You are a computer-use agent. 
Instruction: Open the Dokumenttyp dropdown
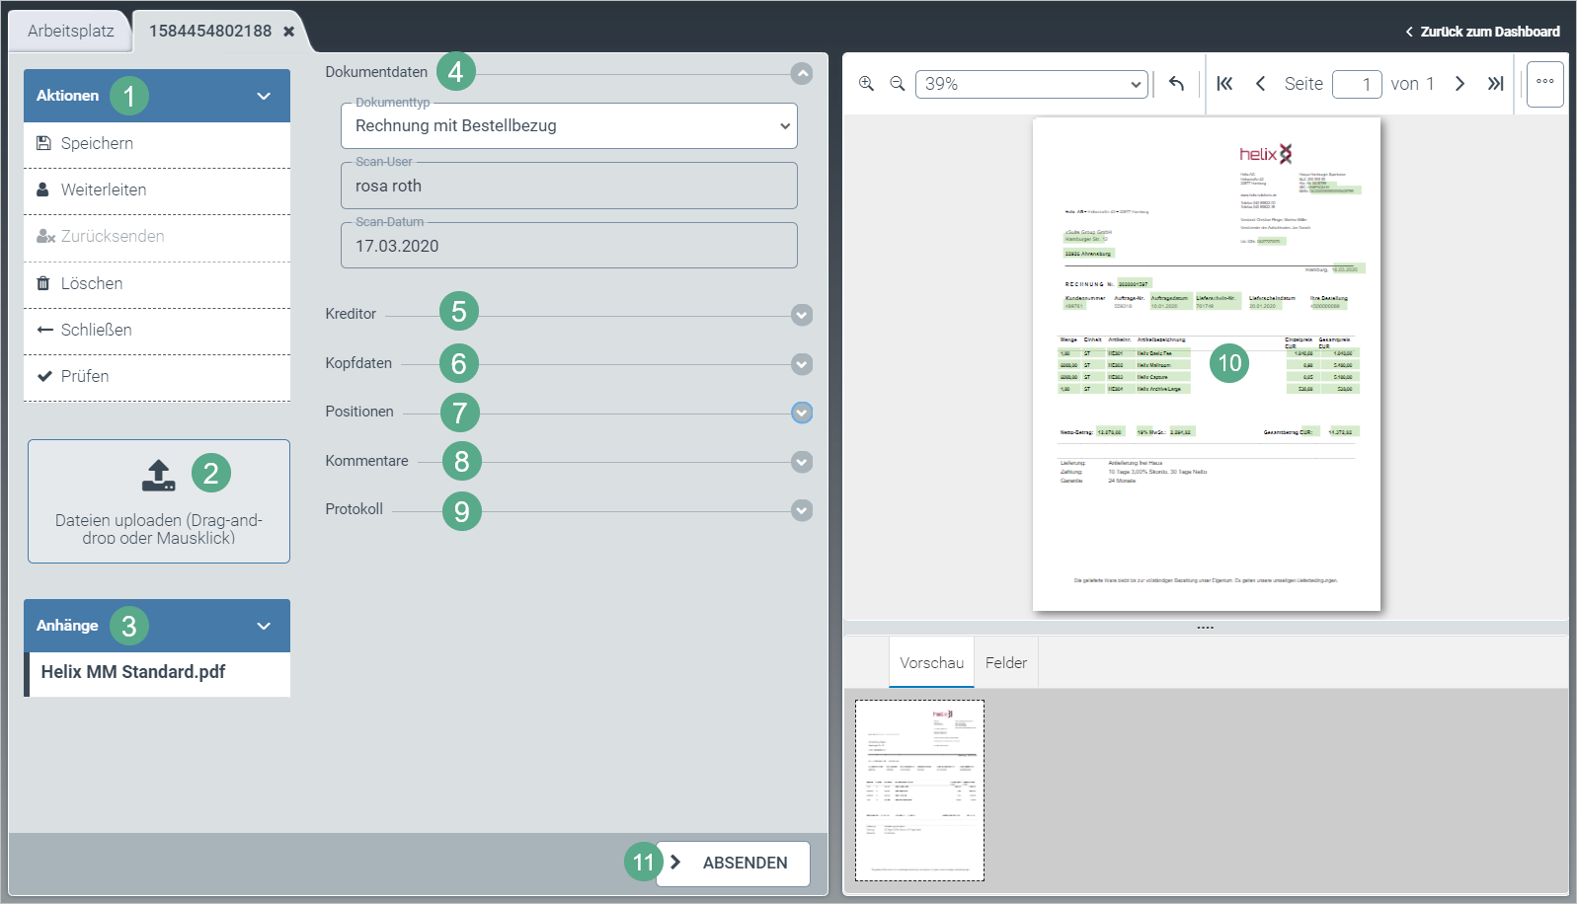coord(569,126)
